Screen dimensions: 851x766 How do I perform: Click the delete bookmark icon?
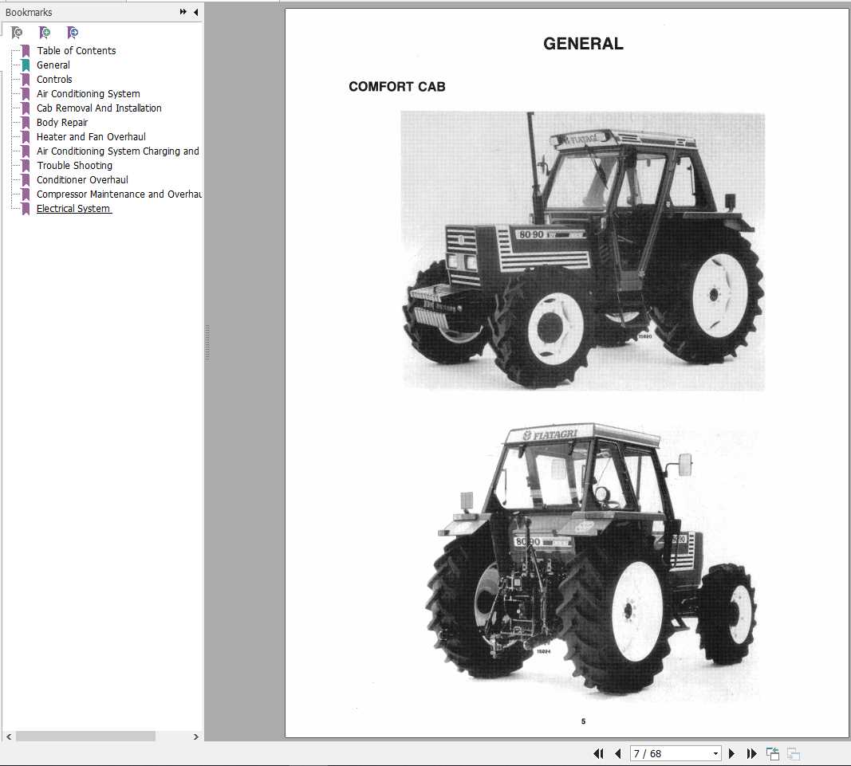point(17,33)
